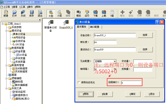Collapse the 工程_demo1 root node
166x104 pixels.
[2, 24]
